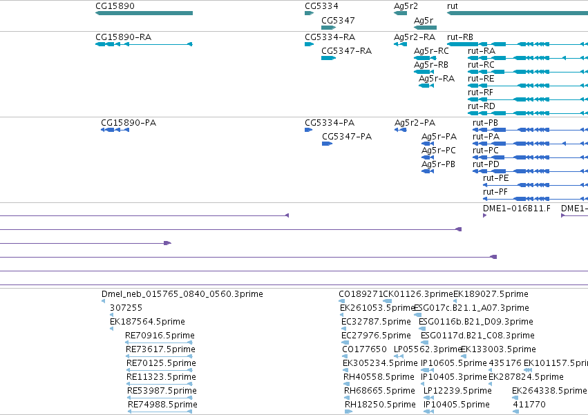Select the Ag5r-PA protein
This screenshot has width=588, height=415.
tap(428, 144)
